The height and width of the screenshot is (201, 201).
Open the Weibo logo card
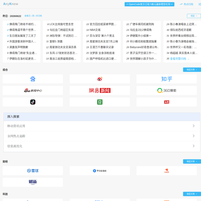pos(100,79)
